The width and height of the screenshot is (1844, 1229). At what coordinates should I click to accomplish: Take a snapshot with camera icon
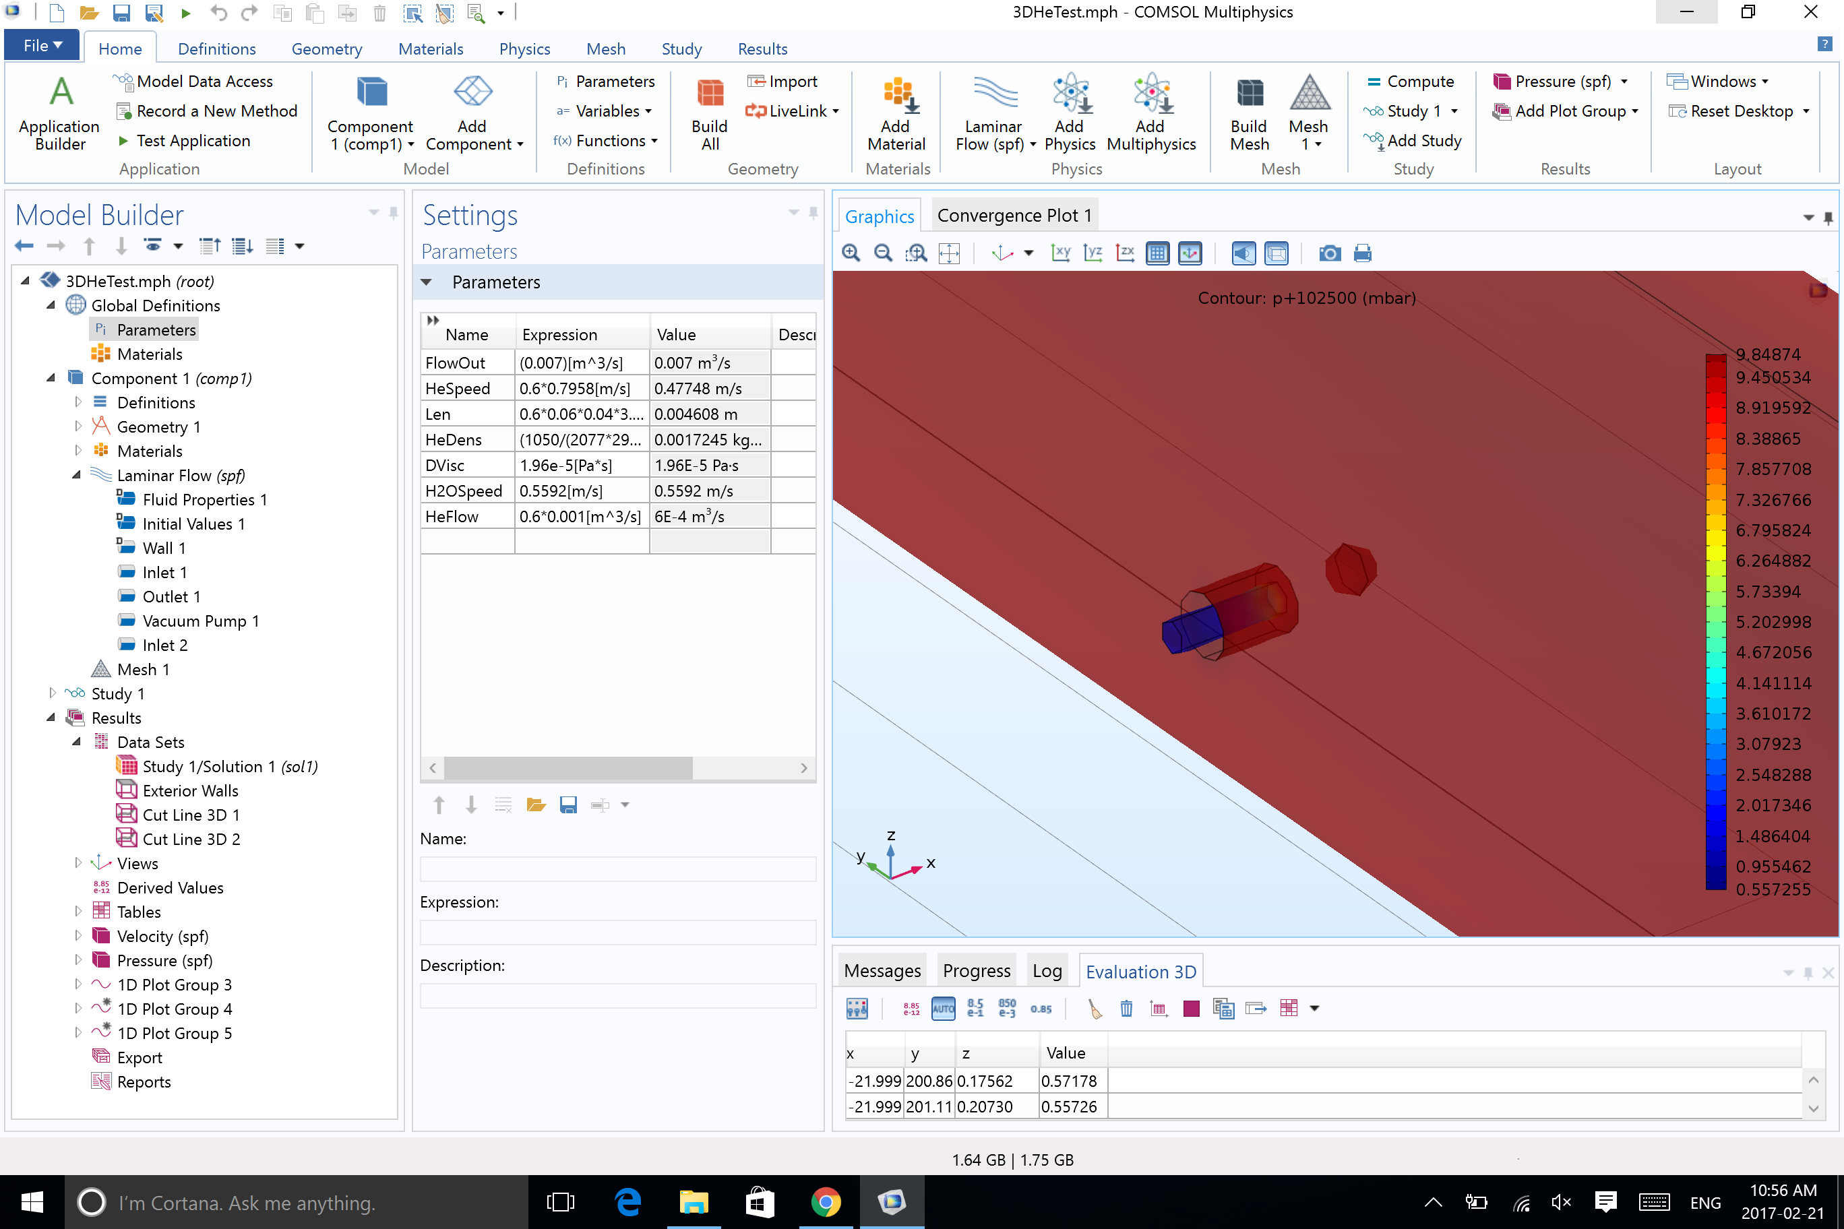point(1329,253)
